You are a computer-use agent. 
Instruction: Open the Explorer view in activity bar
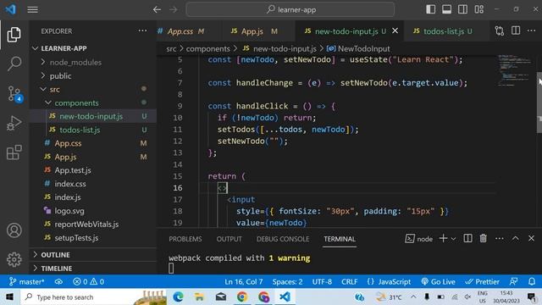coord(14,35)
